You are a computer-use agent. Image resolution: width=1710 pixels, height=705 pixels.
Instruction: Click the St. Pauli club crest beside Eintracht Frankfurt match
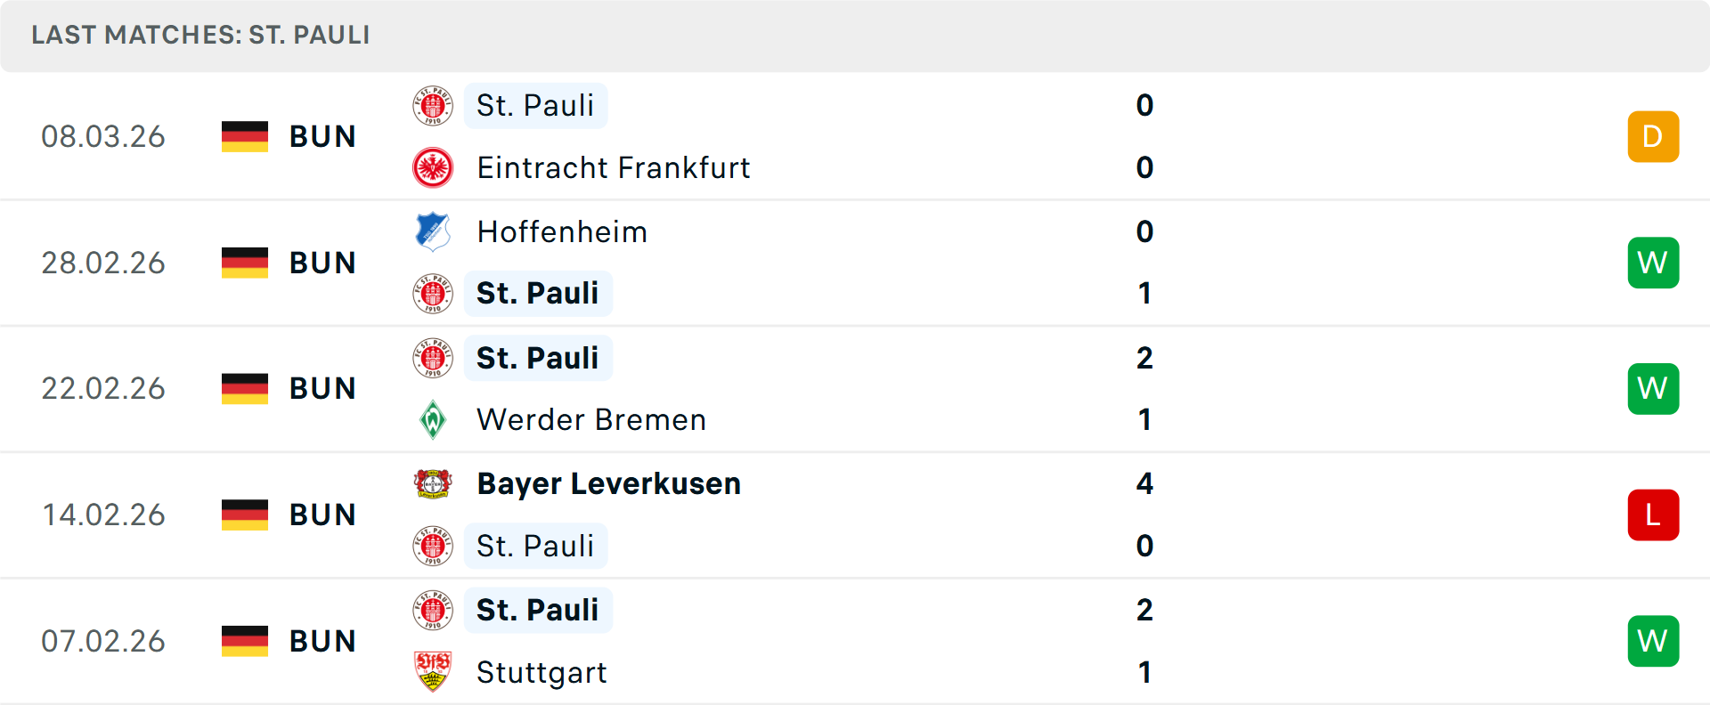click(x=434, y=105)
